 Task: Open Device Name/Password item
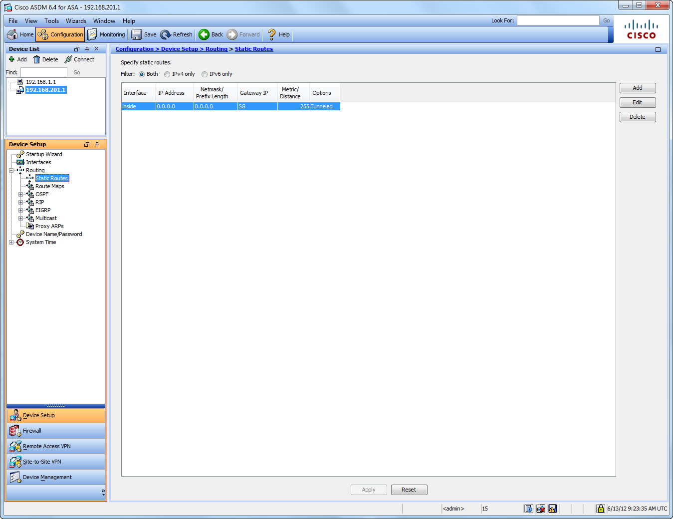(54, 234)
